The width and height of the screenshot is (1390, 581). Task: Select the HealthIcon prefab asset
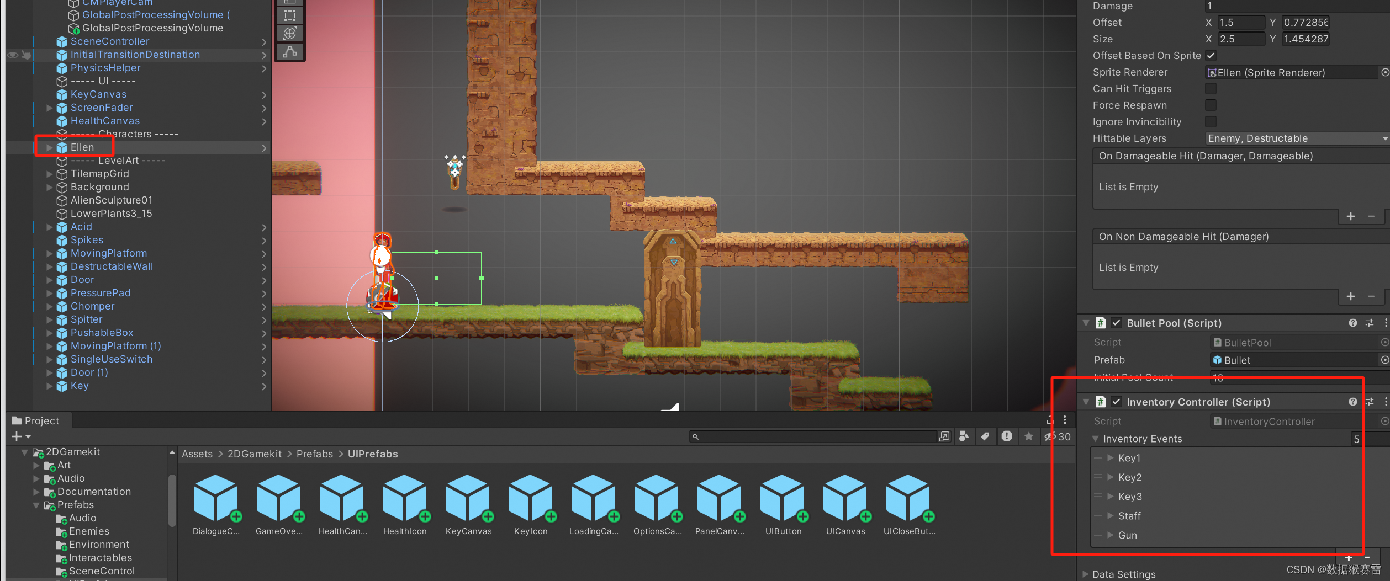click(405, 505)
